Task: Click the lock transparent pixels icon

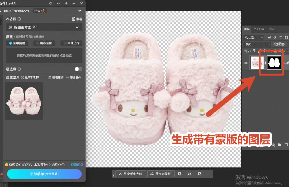Action: click(x=254, y=51)
